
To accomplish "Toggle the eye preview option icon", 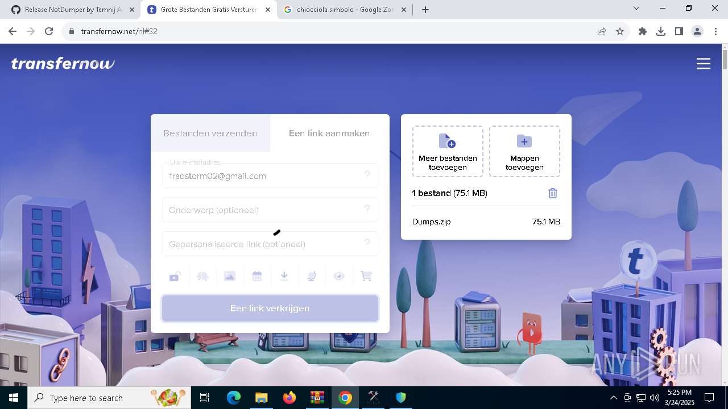I will 339,276.
